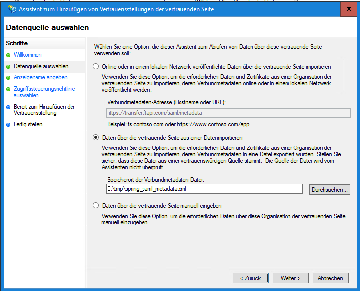Click the metadata file path input field
Viewport: 360px width, 291px height.
(204, 189)
